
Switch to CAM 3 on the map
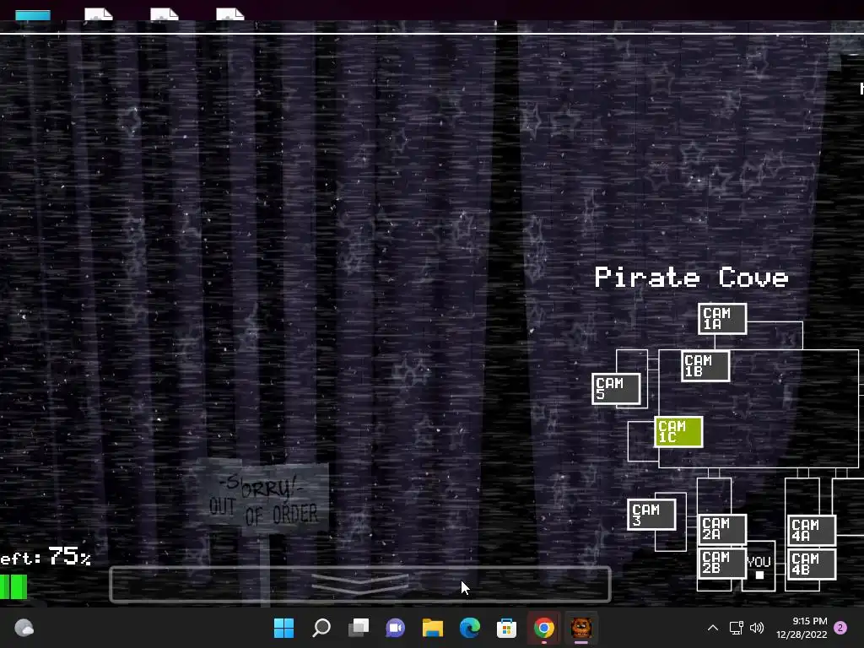pyautogui.click(x=651, y=515)
